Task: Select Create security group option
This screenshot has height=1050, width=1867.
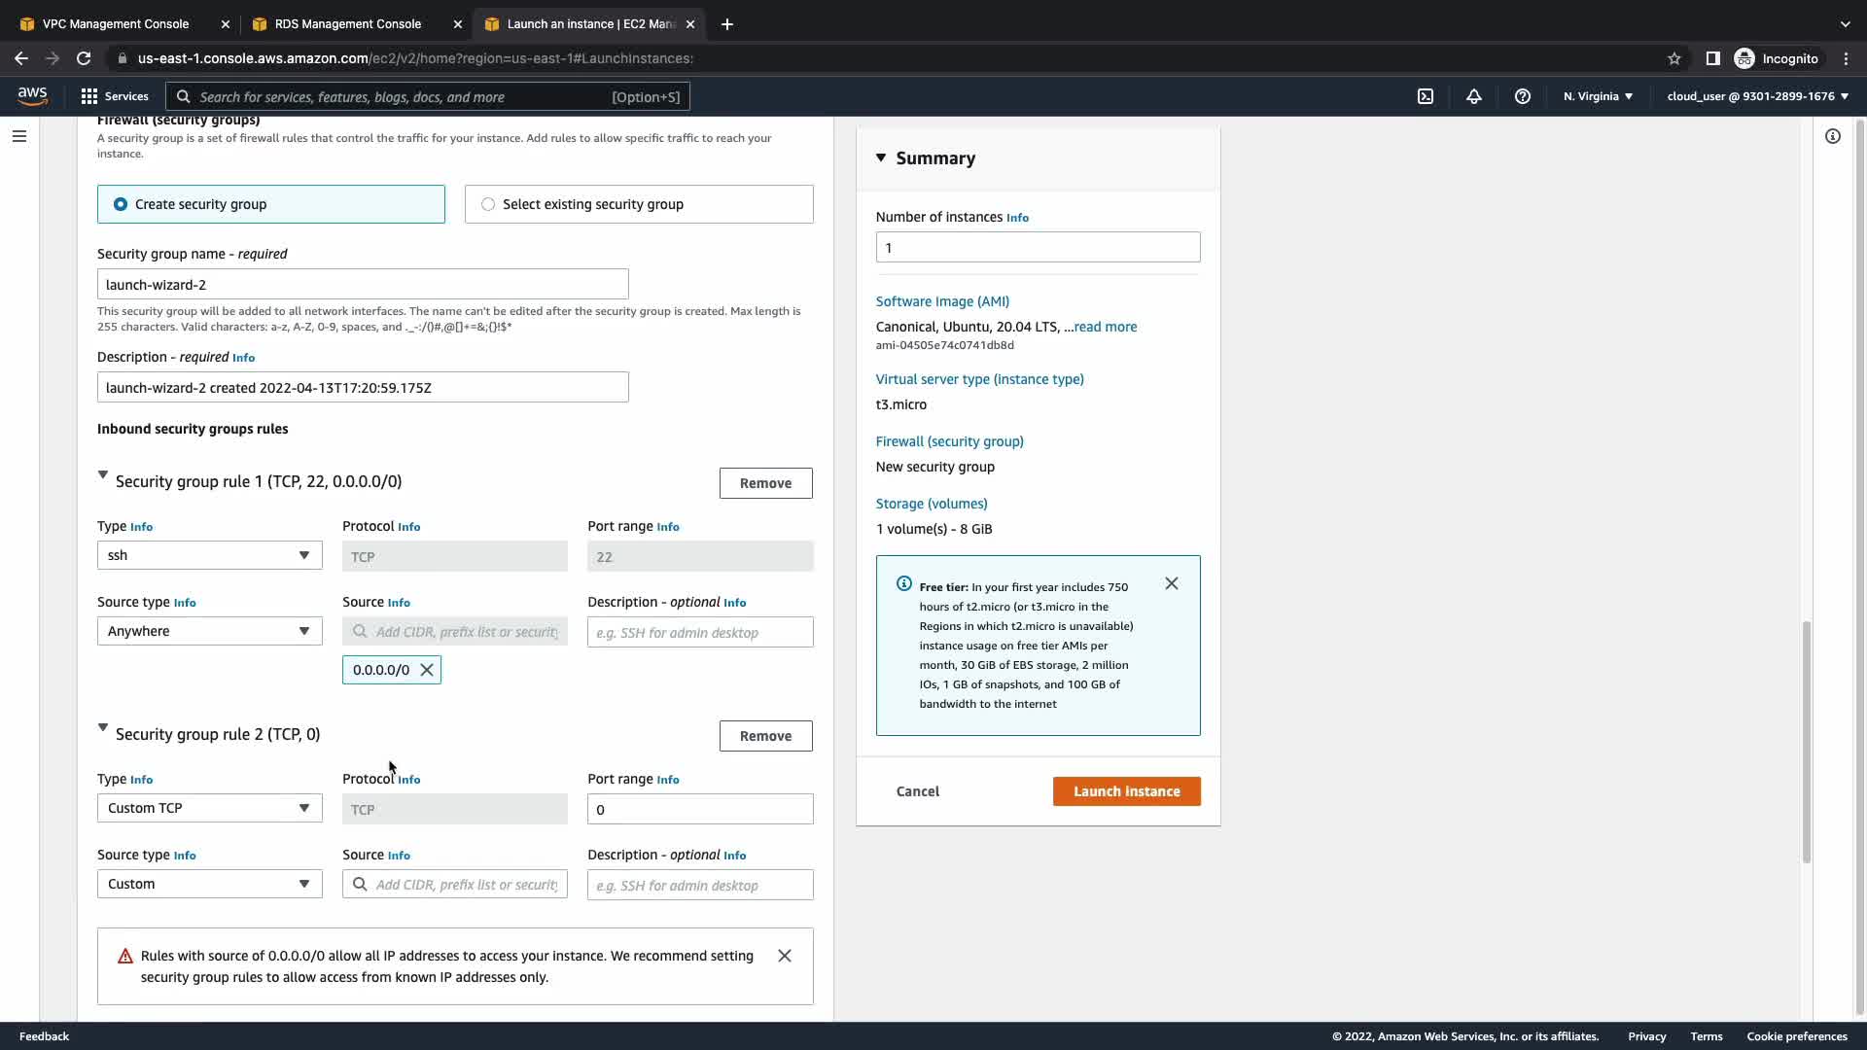Action: [121, 204]
